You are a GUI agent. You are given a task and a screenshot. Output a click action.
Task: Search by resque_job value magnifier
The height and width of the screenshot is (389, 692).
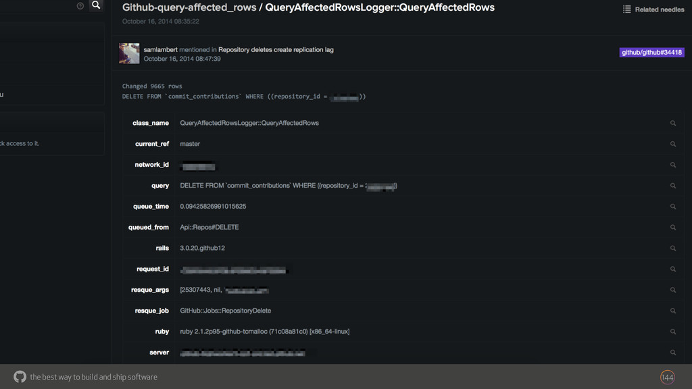pyautogui.click(x=672, y=311)
